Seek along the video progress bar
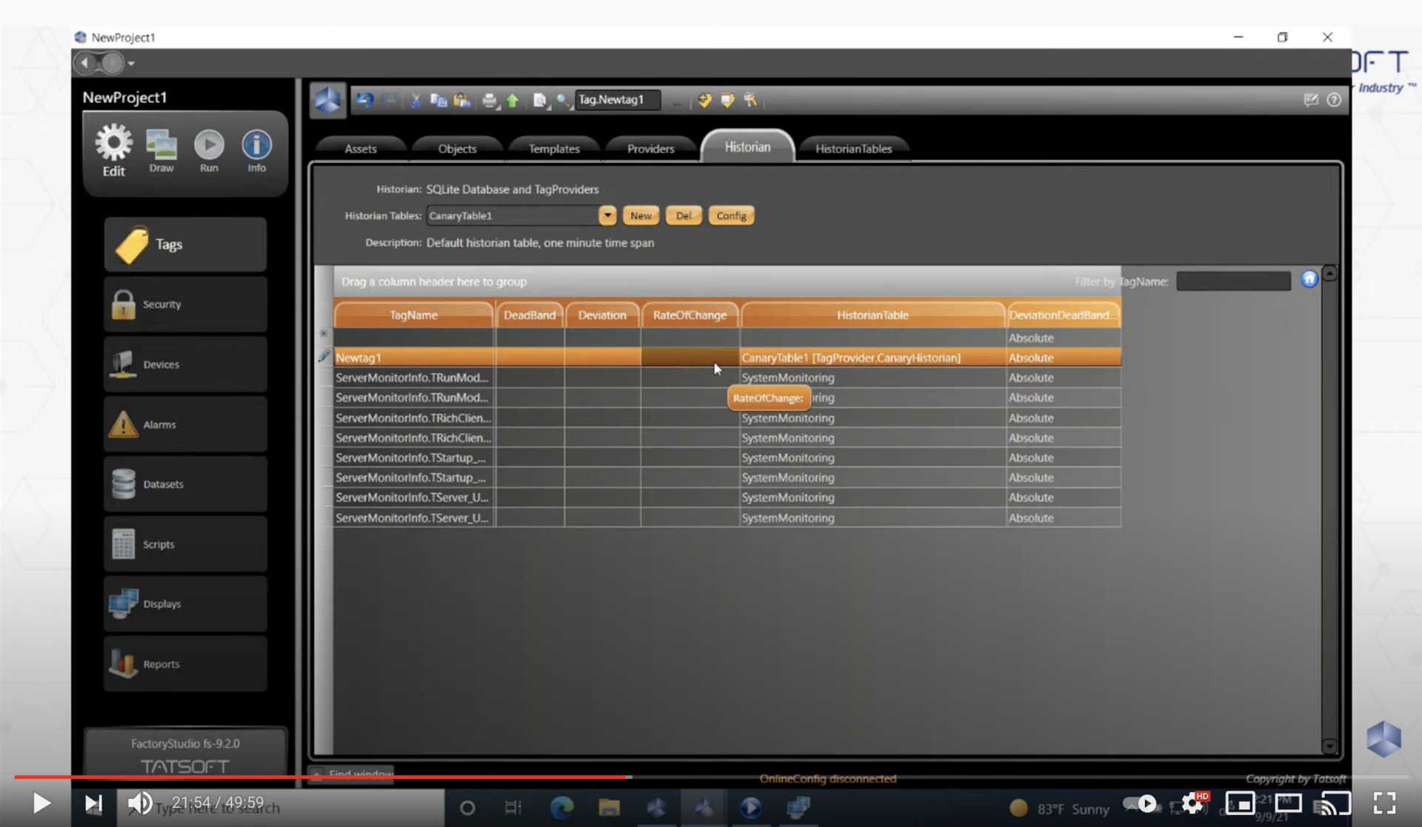Screen dimensions: 1422x827 (x=711, y=777)
